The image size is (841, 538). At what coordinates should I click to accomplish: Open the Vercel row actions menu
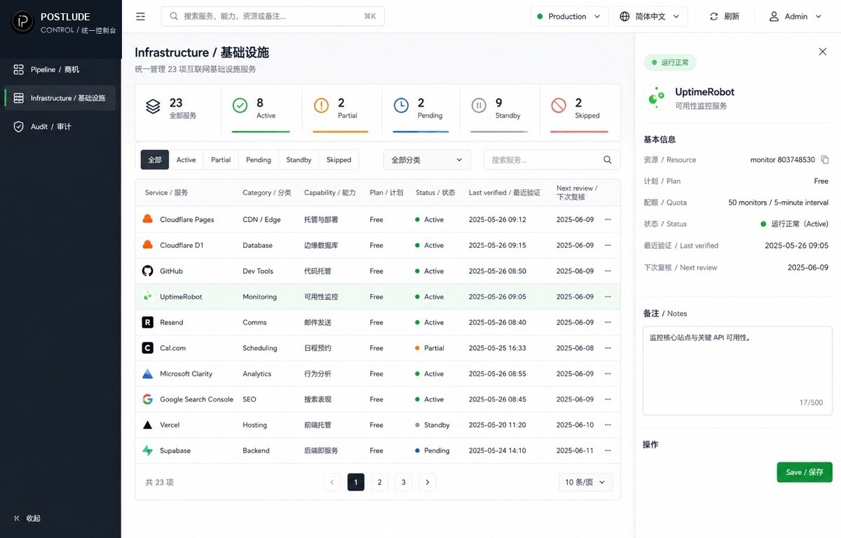[x=608, y=425]
